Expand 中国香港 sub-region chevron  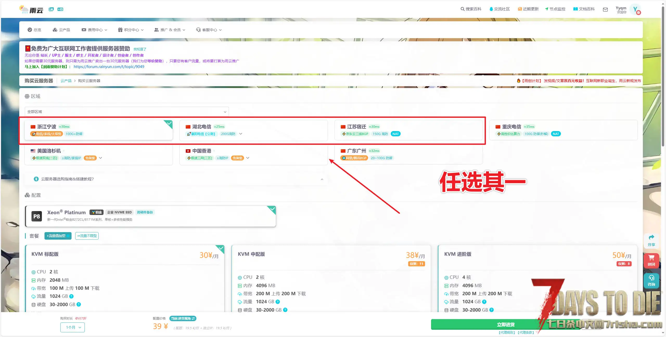click(248, 158)
